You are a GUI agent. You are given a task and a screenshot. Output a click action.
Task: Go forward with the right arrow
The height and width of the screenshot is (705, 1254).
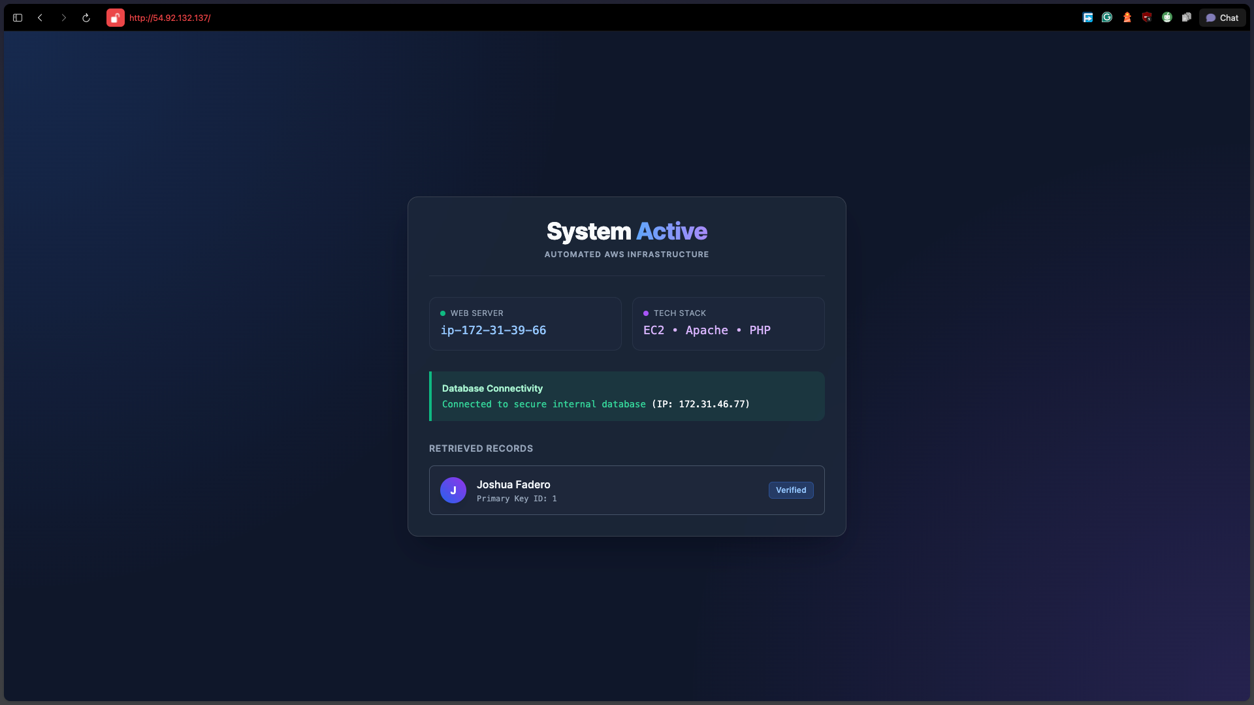63,18
